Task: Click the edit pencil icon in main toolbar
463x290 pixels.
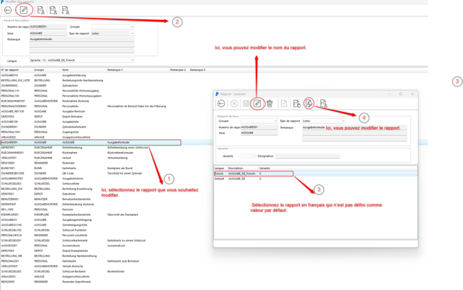Action: [x=24, y=11]
